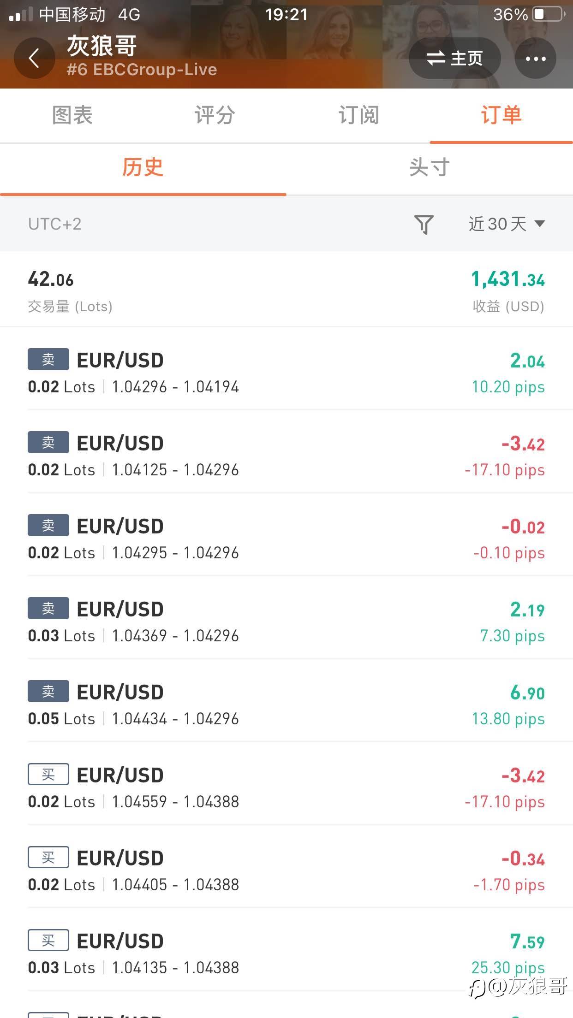
Task: Tap the filter funnel icon
Action: point(424,225)
